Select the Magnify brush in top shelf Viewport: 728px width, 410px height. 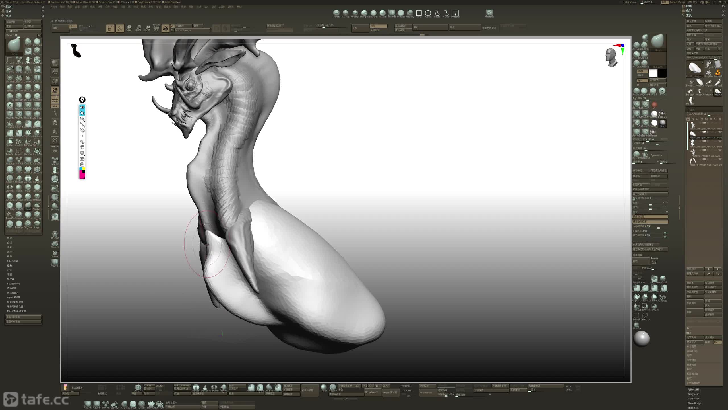410,13
